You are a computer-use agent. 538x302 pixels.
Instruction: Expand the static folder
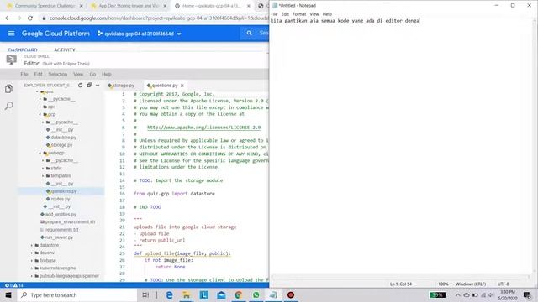pos(43,168)
